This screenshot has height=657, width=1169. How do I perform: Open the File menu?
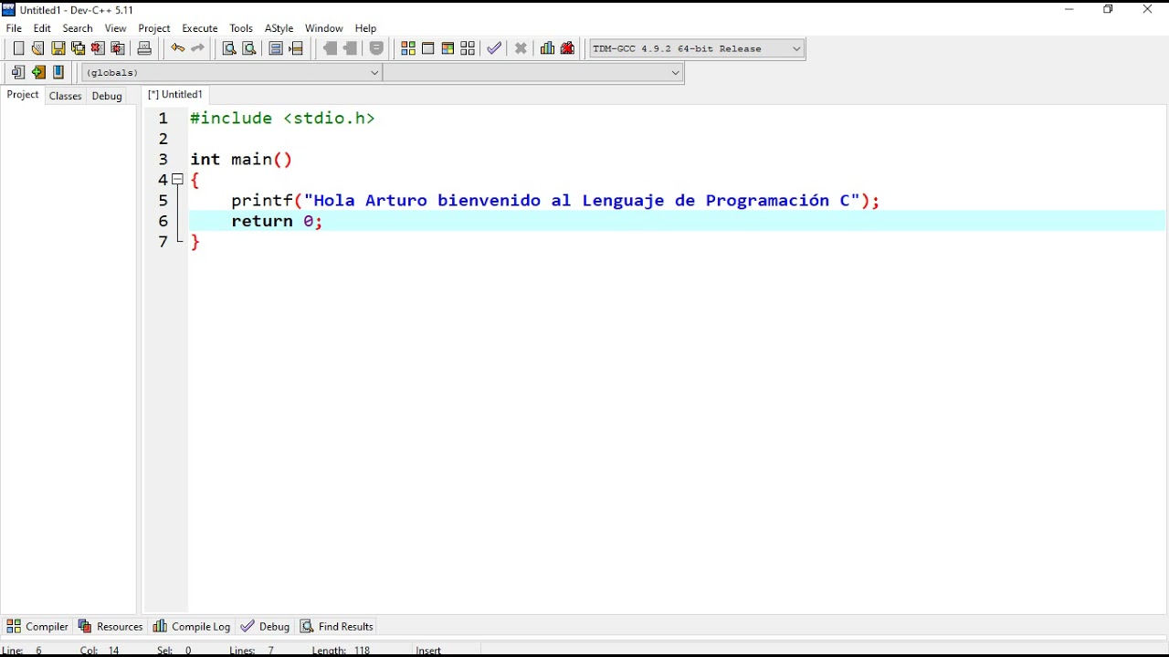14,28
